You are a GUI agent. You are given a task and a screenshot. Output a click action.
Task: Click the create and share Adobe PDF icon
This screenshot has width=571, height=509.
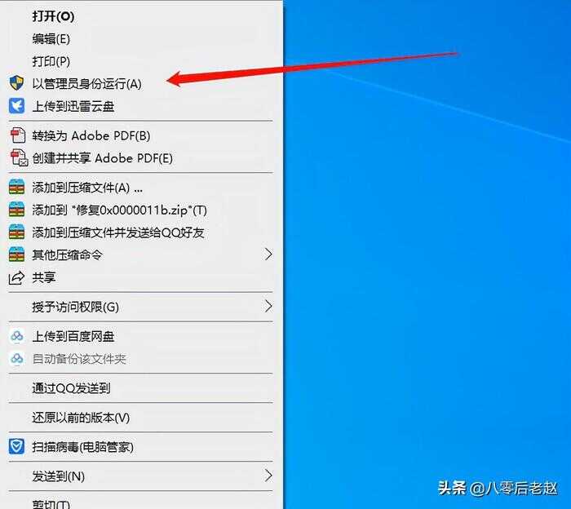(x=19, y=157)
